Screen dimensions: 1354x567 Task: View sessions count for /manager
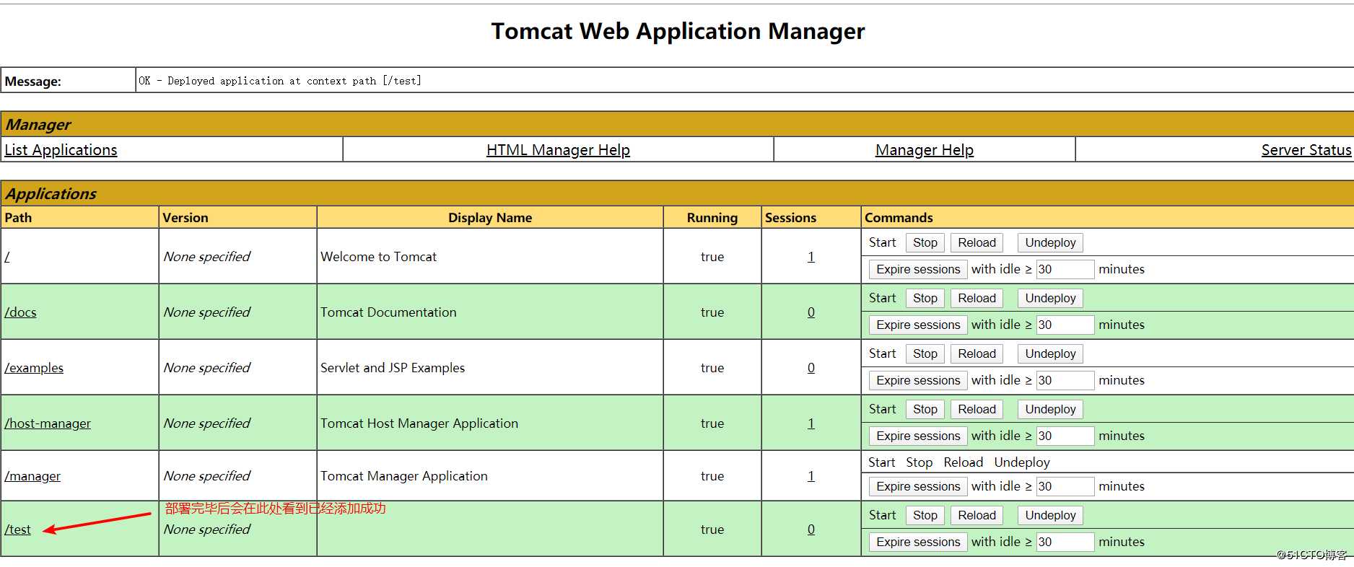[811, 476]
